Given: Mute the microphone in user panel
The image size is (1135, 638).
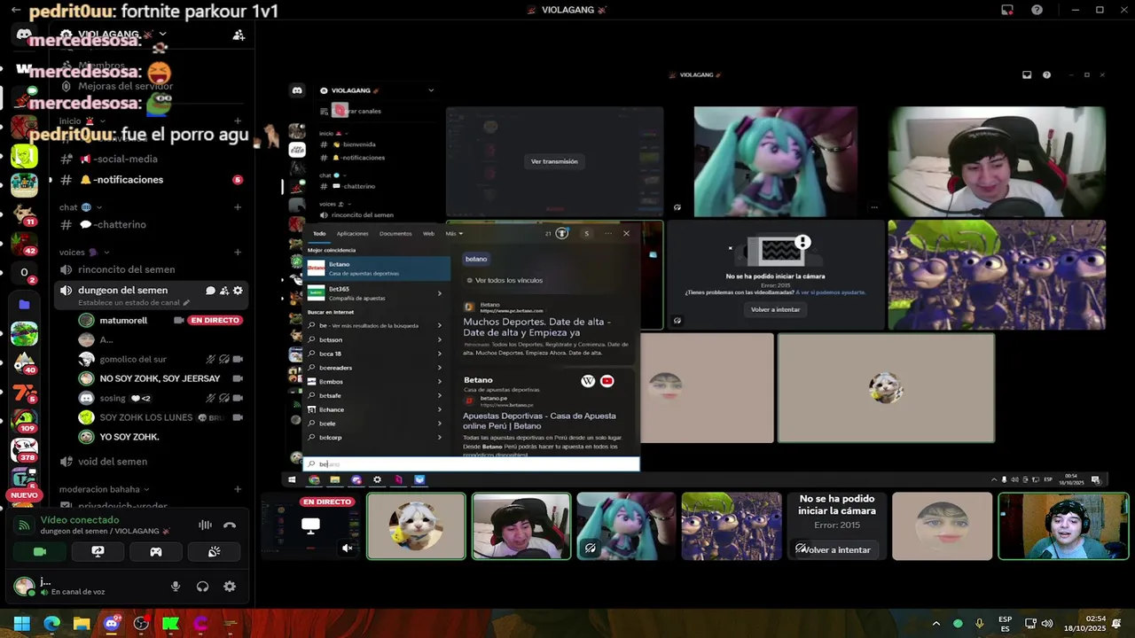Looking at the screenshot, I should 176,586.
